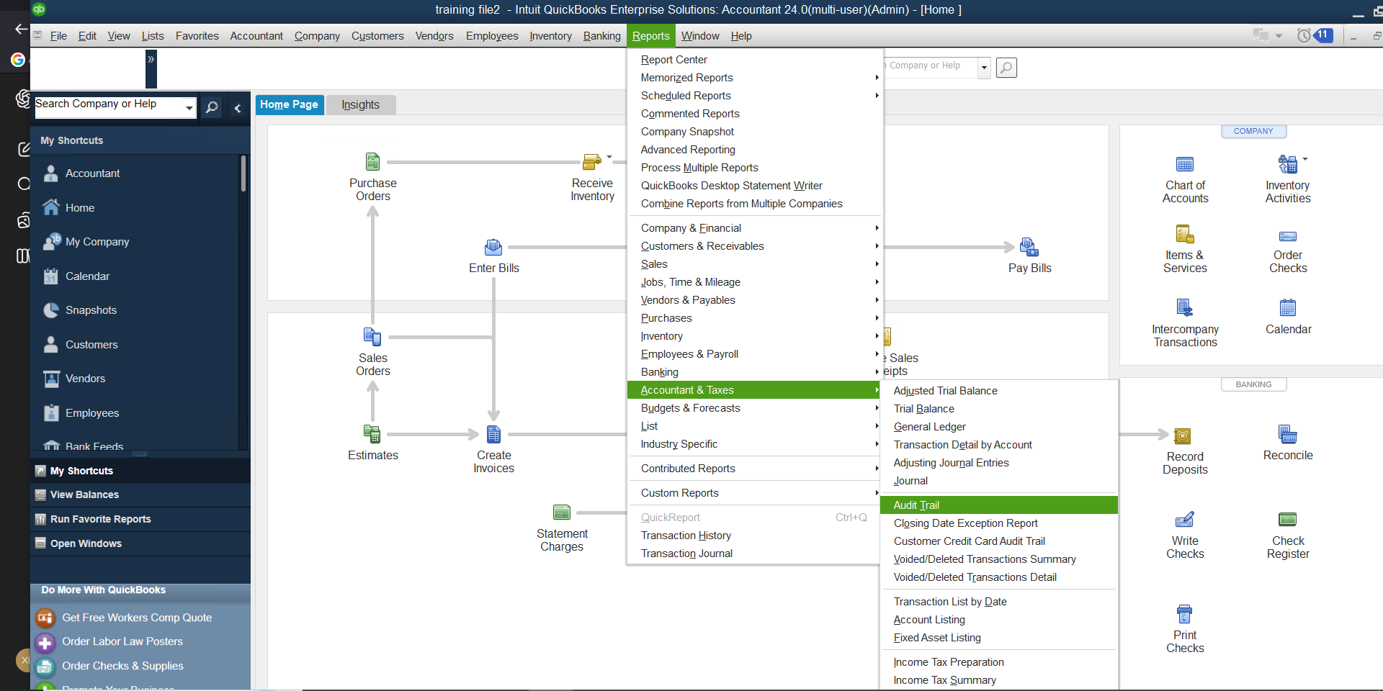
Task: Expand the Inventory Activities dropdown arrow
Action: pos(1305,159)
